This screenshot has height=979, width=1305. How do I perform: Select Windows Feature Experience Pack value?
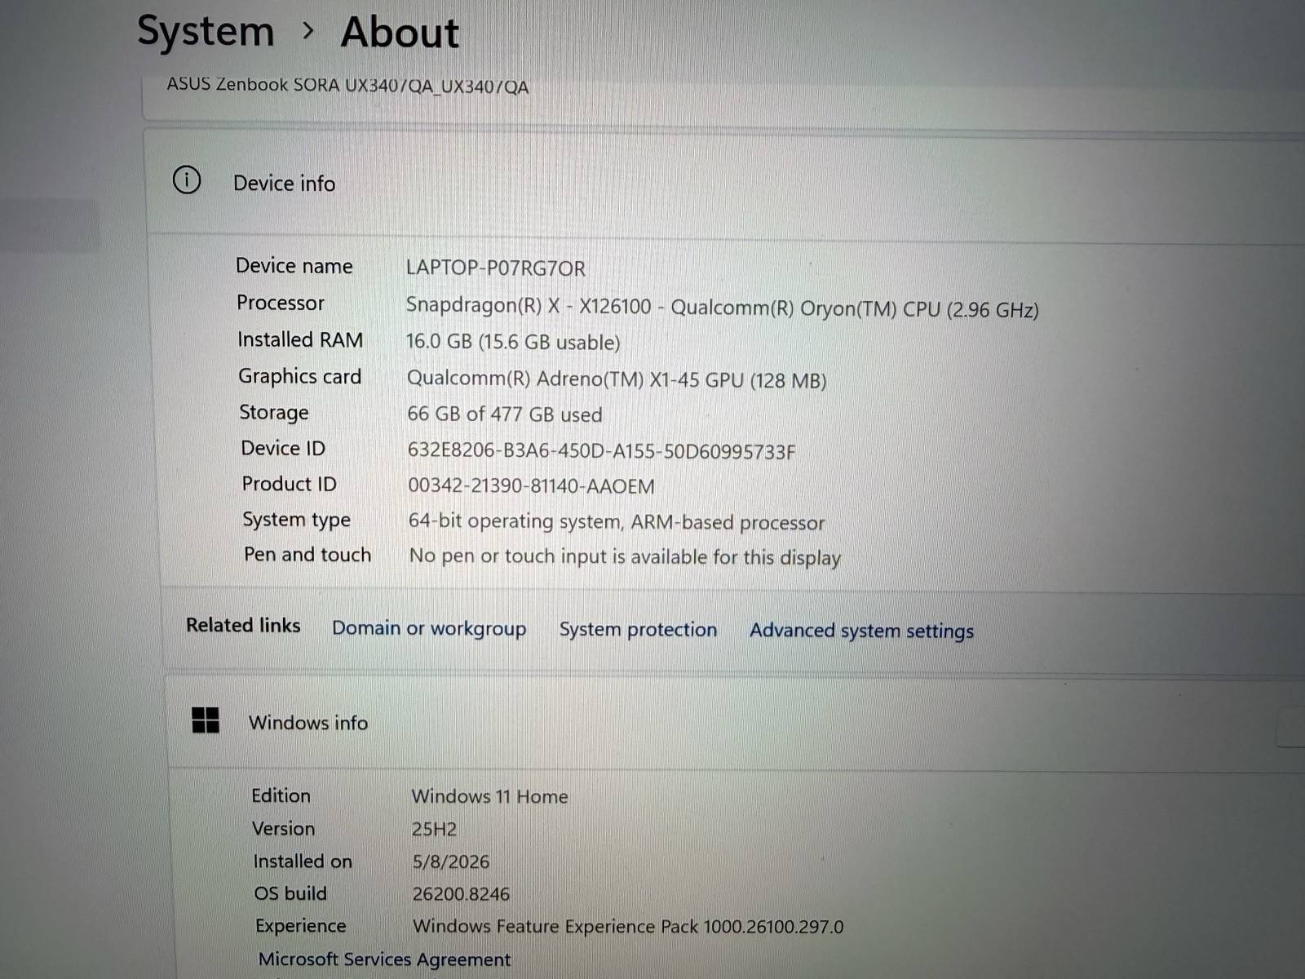tap(628, 927)
